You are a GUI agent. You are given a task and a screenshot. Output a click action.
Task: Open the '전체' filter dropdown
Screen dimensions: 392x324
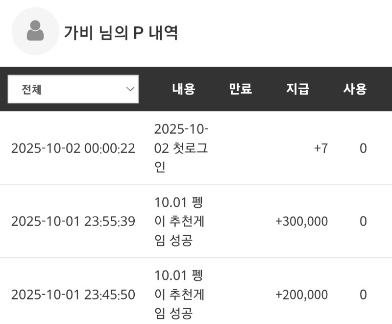(x=73, y=89)
